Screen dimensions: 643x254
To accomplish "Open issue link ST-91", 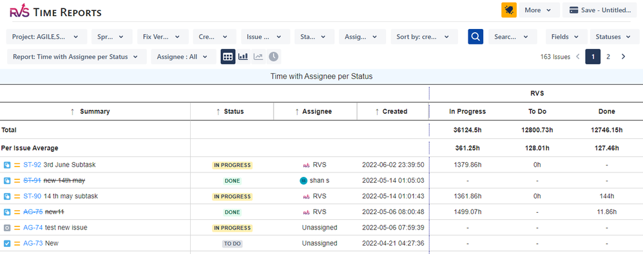I will [x=32, y=181].
